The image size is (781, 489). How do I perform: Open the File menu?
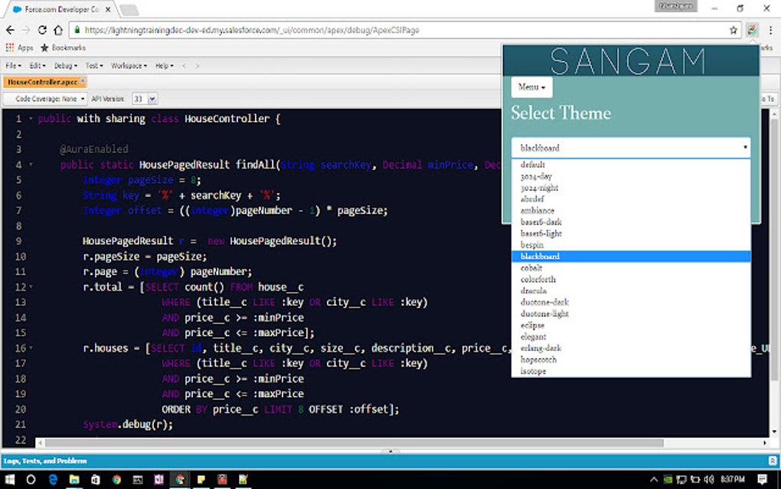(x=13, y=66)
